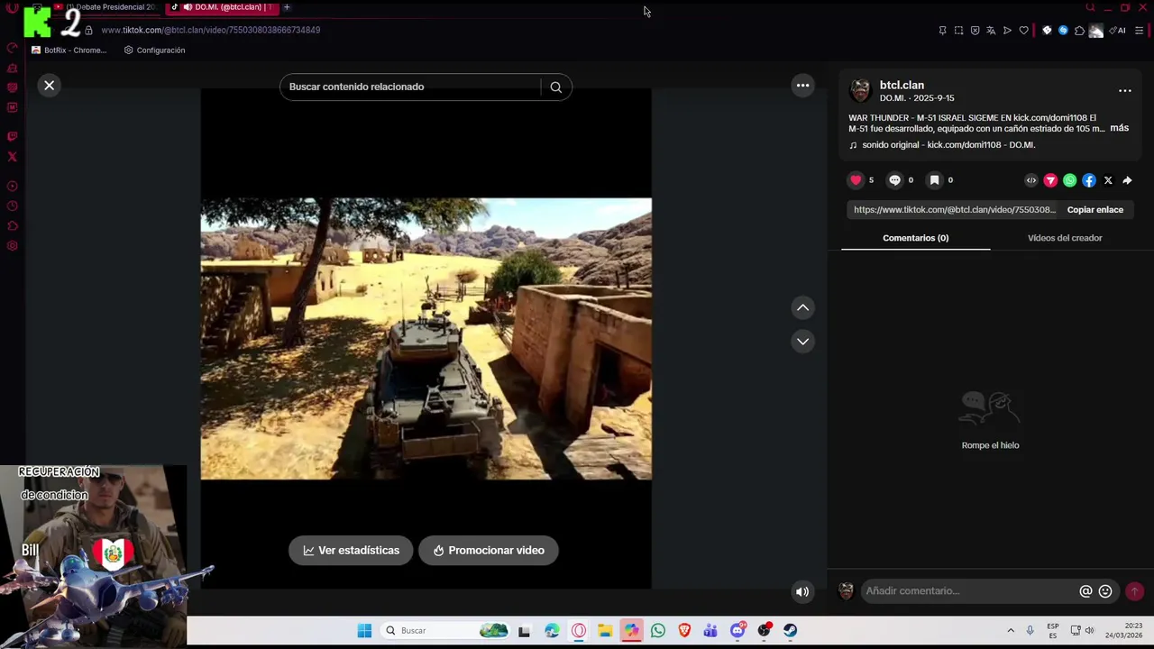The height and width of the screenshot is (649, 1154).
Task: Post the comment with red send arrow
Action: (x=1134, y=591)
